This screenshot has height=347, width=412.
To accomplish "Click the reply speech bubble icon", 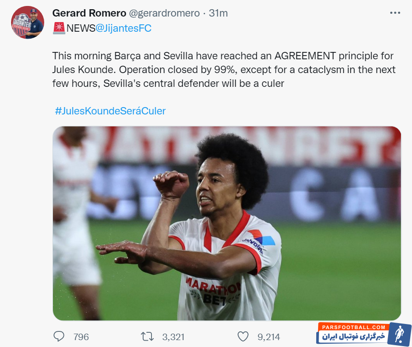I will (59, 336).
